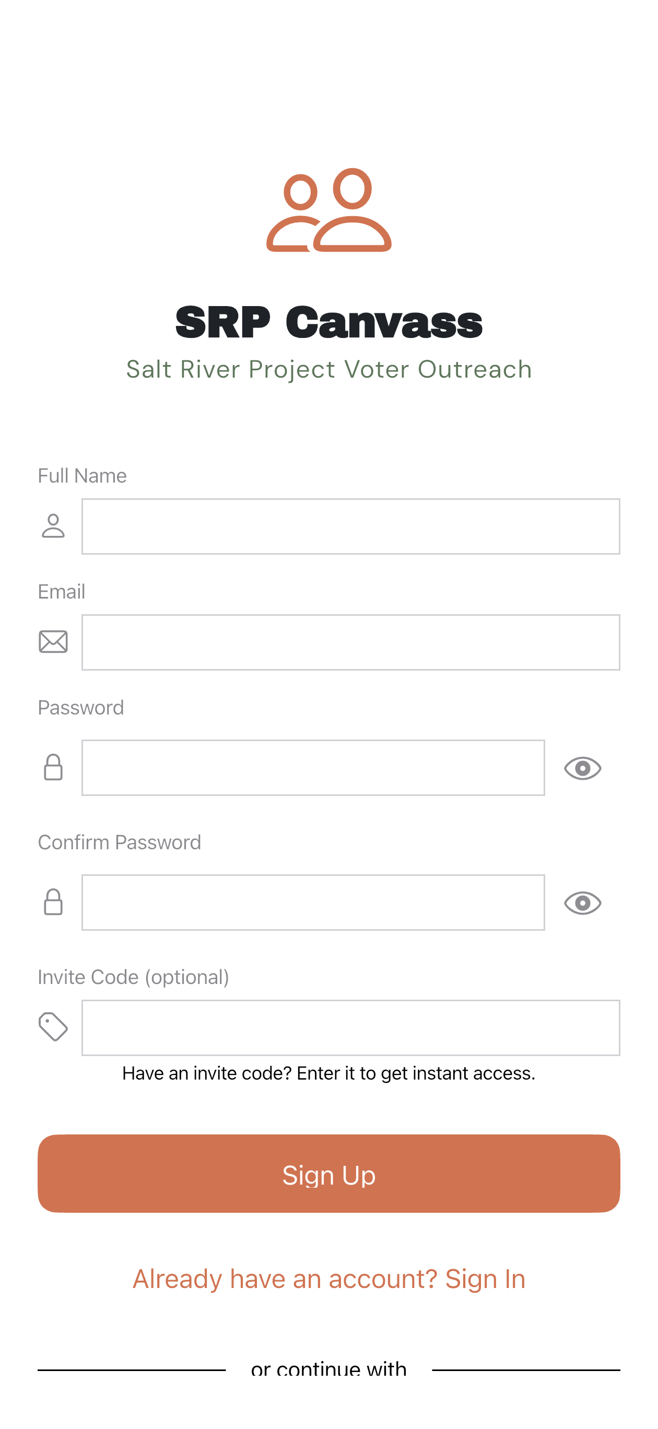This screenshot has width=658, height=1429.
Task: Click the Full Name field label
Action: pyautogui.click(x=81, y=475)
